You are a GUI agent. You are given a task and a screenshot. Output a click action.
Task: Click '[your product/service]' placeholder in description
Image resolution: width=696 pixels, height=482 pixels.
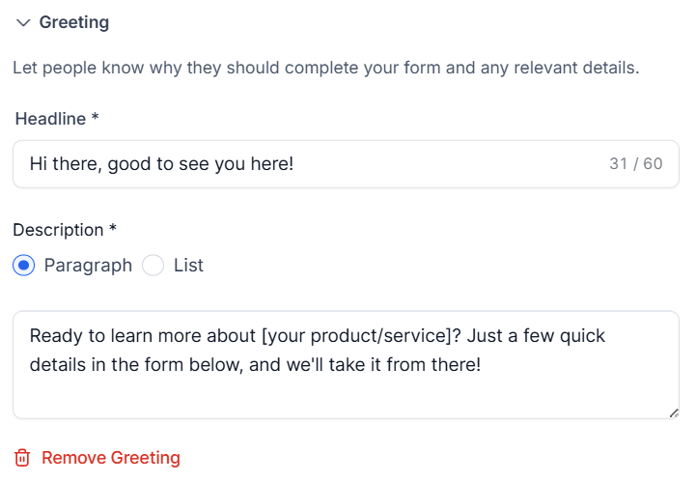(x=356, y=336)
